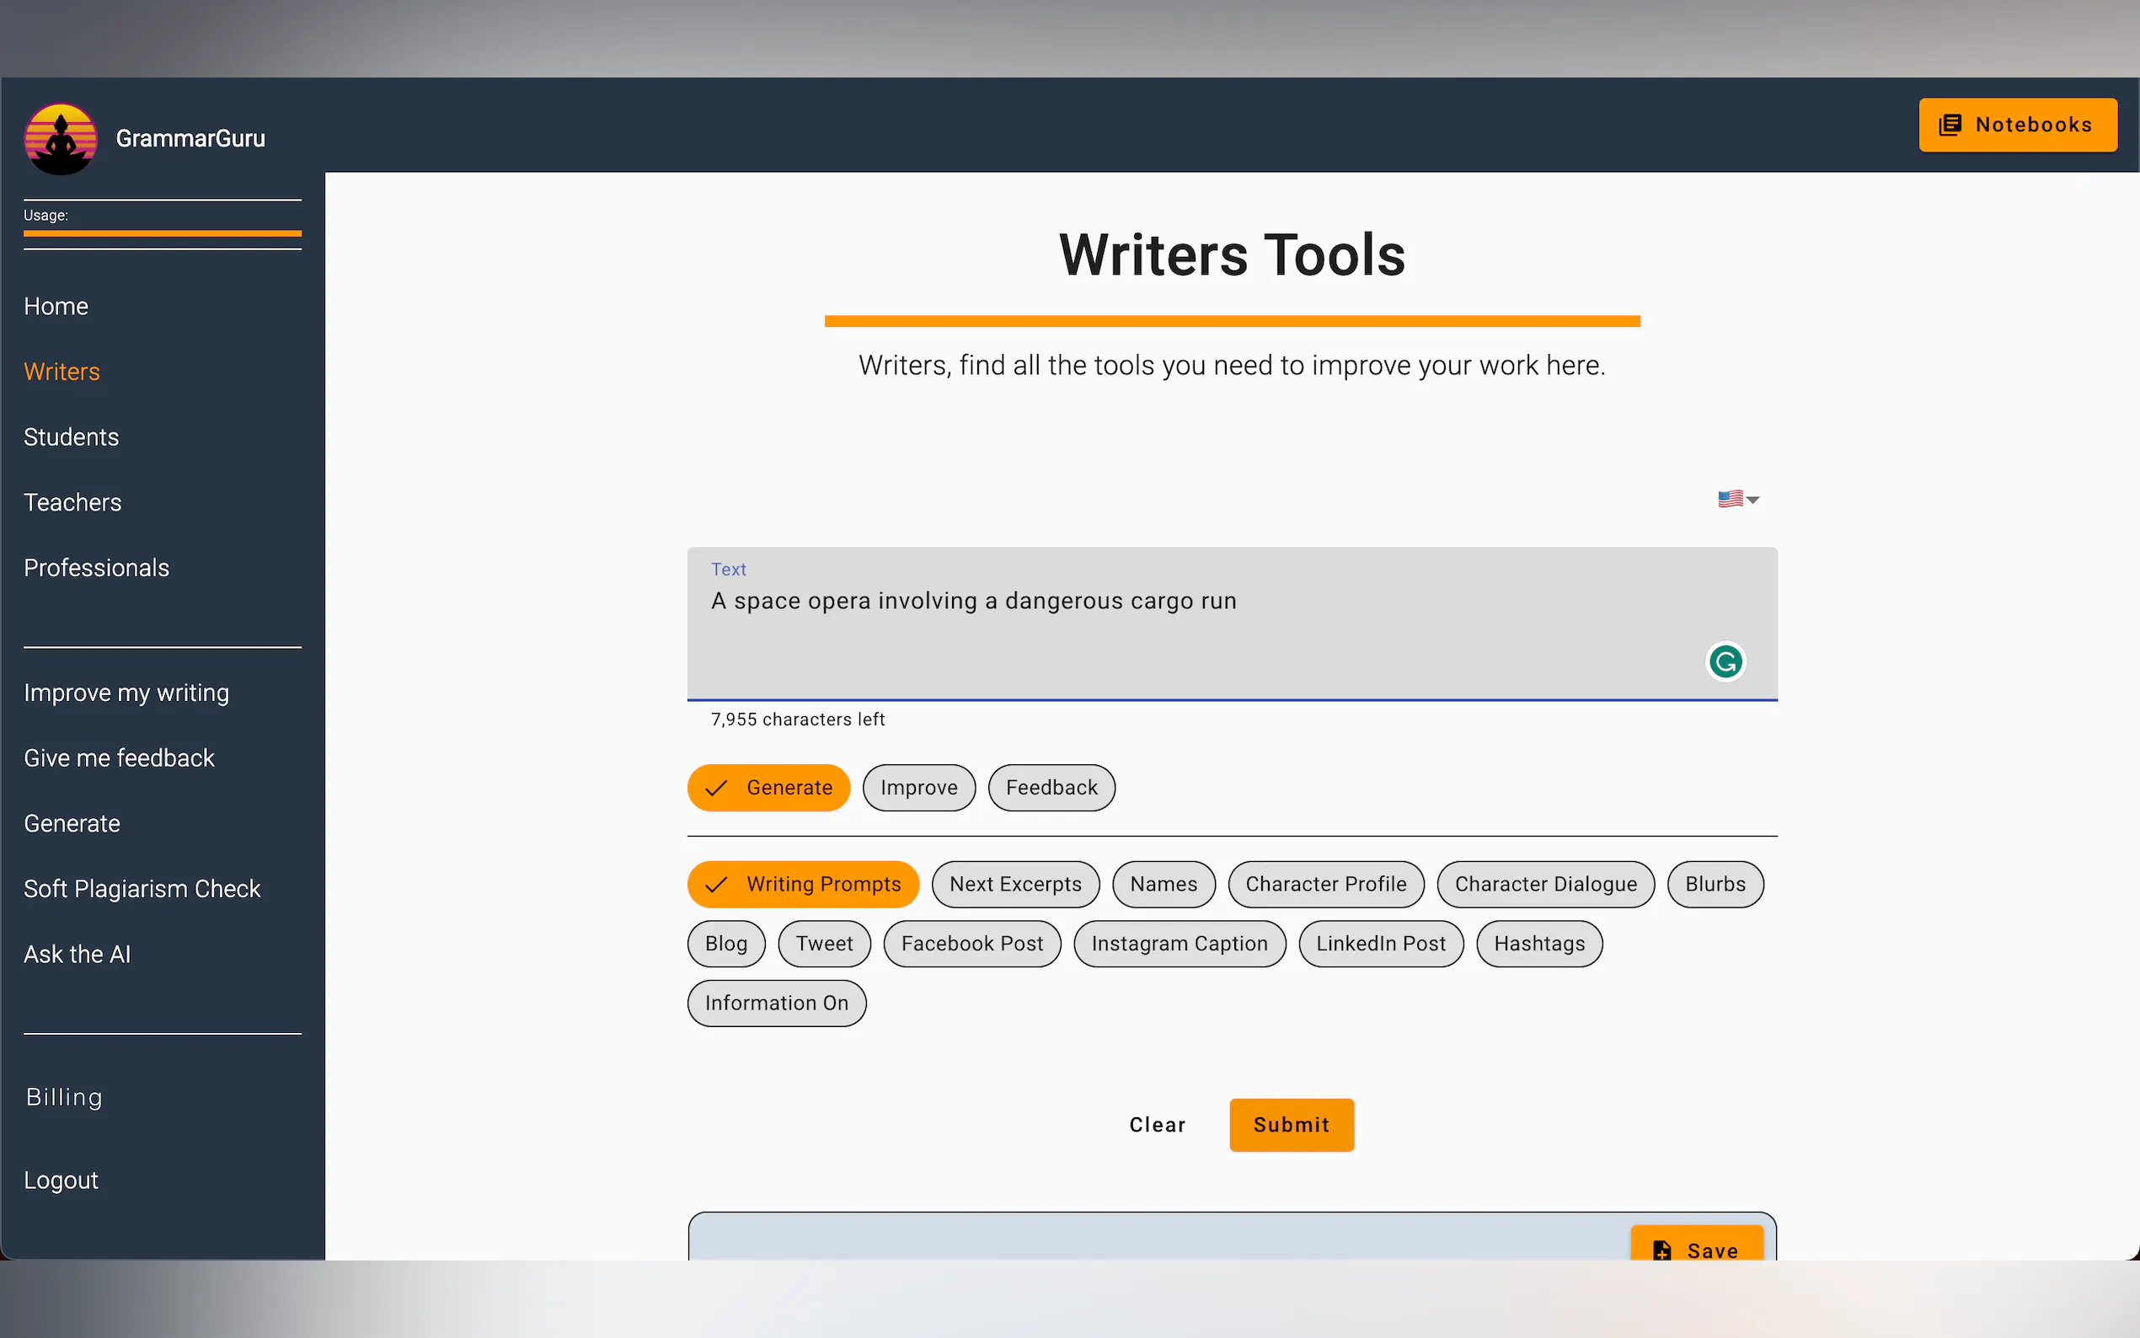Open Ask the AI page
The image size is (2140, 1338).
[77, 954]
